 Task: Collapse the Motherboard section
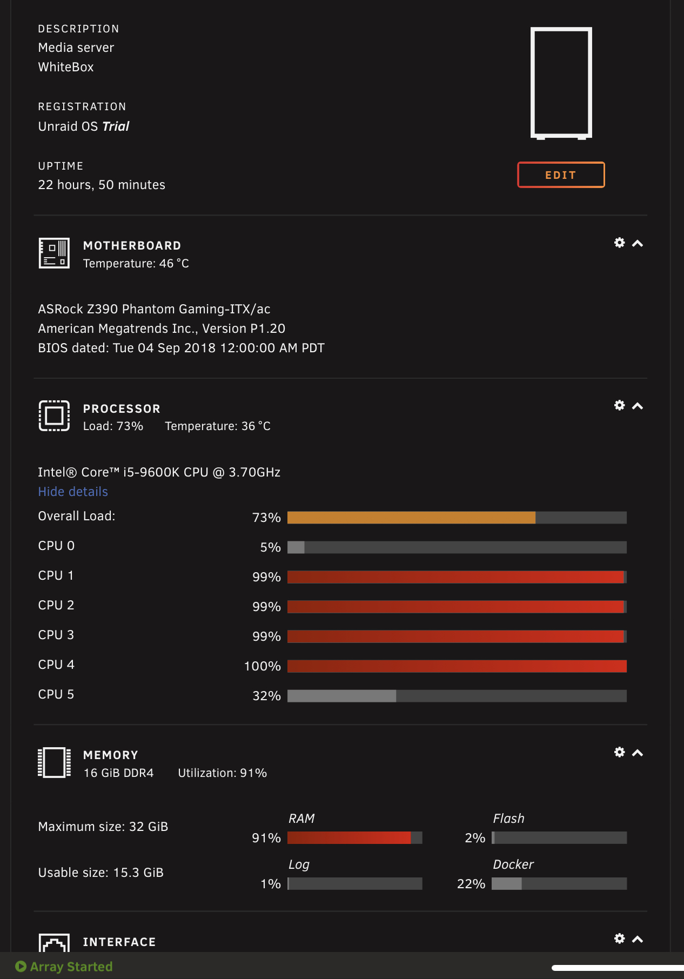pos(638,243)
